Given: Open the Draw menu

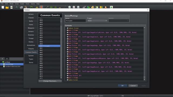Looking at the screenshot, I should coord(17,4).
